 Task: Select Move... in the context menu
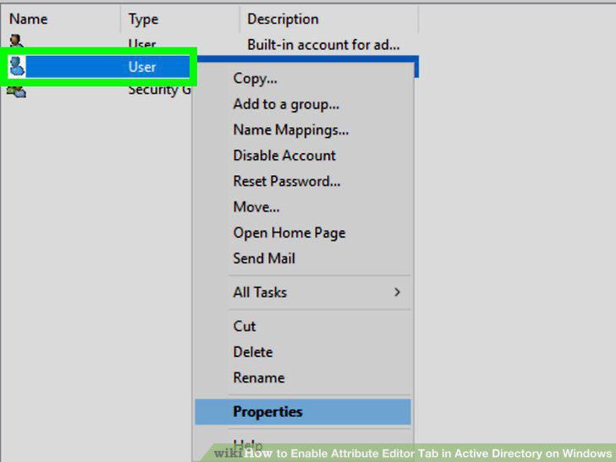point(303,207)
